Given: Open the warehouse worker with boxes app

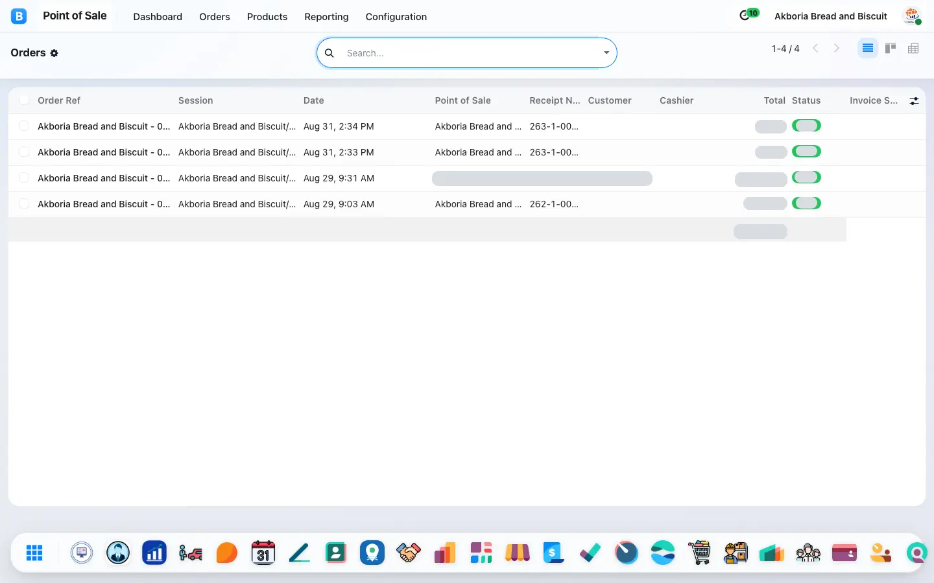Looking at the screenshot, I should coord(736,553).
